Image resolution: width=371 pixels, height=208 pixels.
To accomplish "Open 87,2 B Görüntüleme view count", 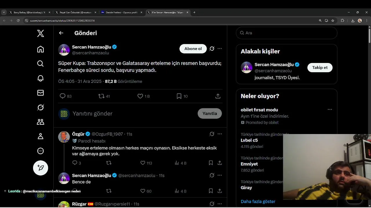I will coord(123,81).
